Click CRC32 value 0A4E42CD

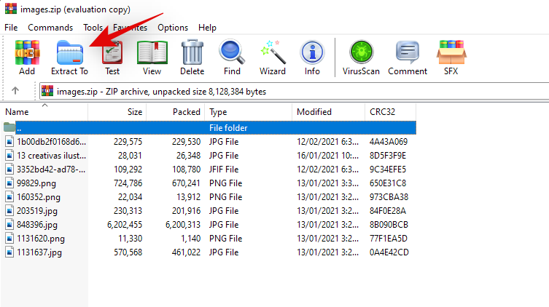pos(389,252)
